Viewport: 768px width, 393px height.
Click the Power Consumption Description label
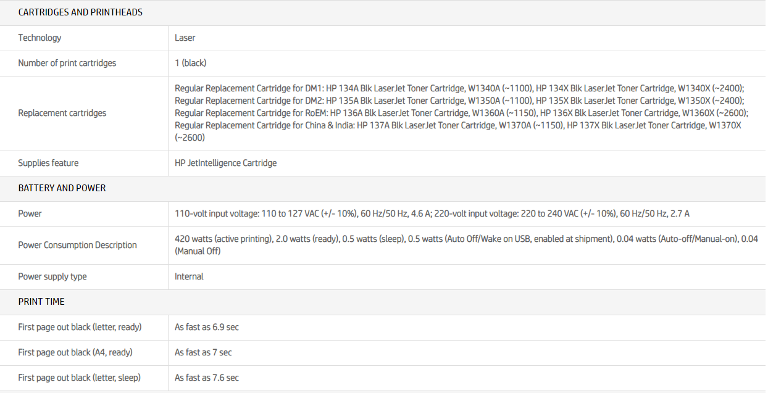point(77,245)
